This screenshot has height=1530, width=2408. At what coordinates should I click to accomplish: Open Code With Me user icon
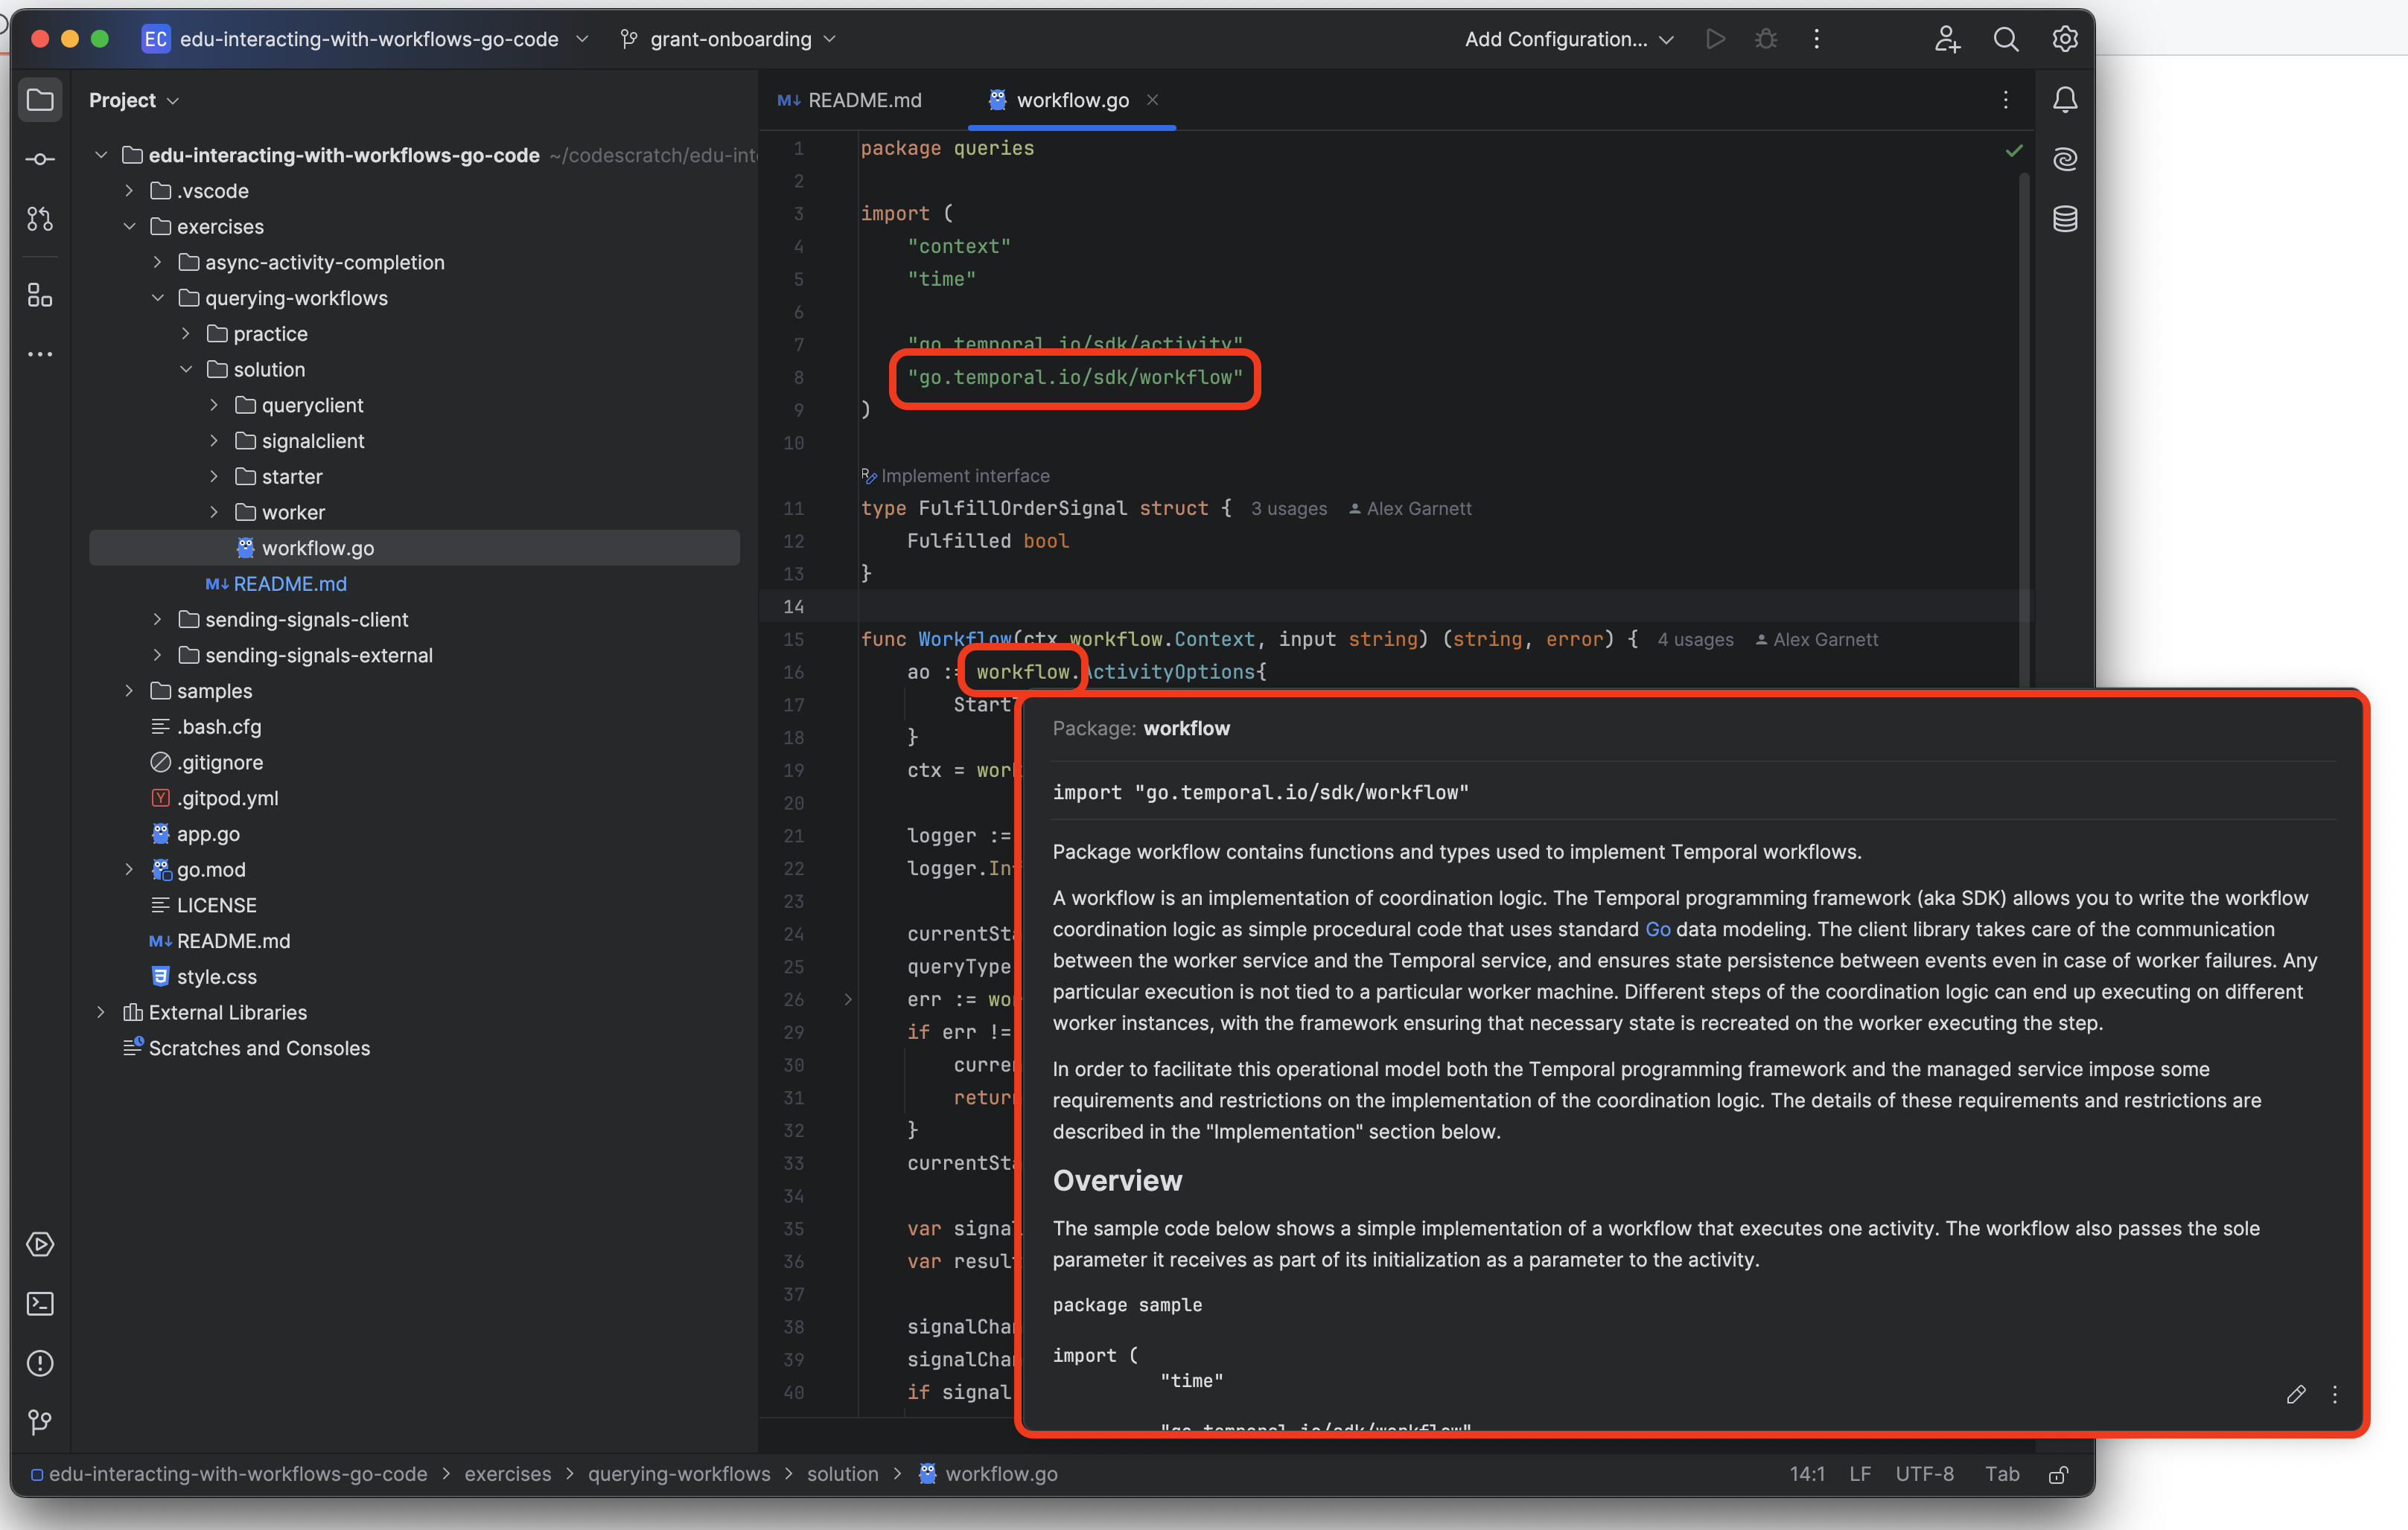click(1946, 39)
